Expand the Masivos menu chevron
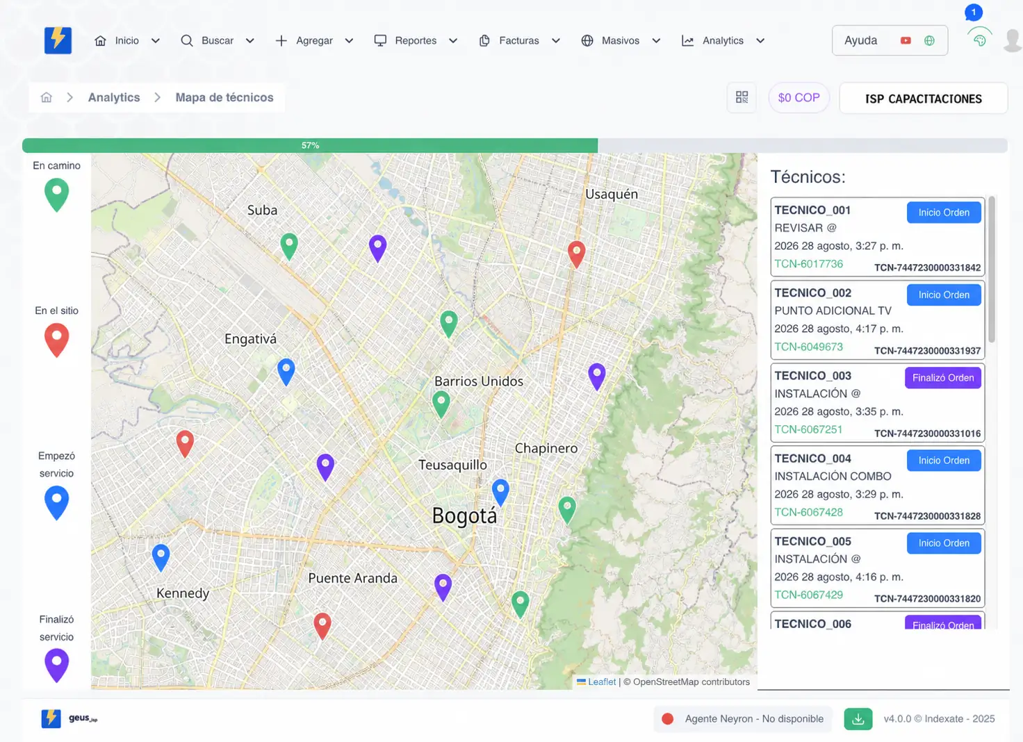The image size is (1023, 742). coord(656,41)
